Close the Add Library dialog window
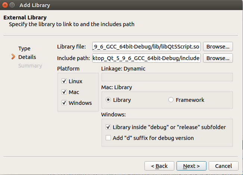This screenshot has height=175, width=243. (x=5, y=5)
